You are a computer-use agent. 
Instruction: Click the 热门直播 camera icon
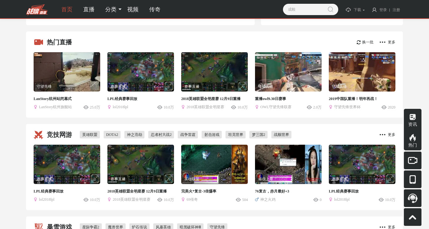click(39, 42)
